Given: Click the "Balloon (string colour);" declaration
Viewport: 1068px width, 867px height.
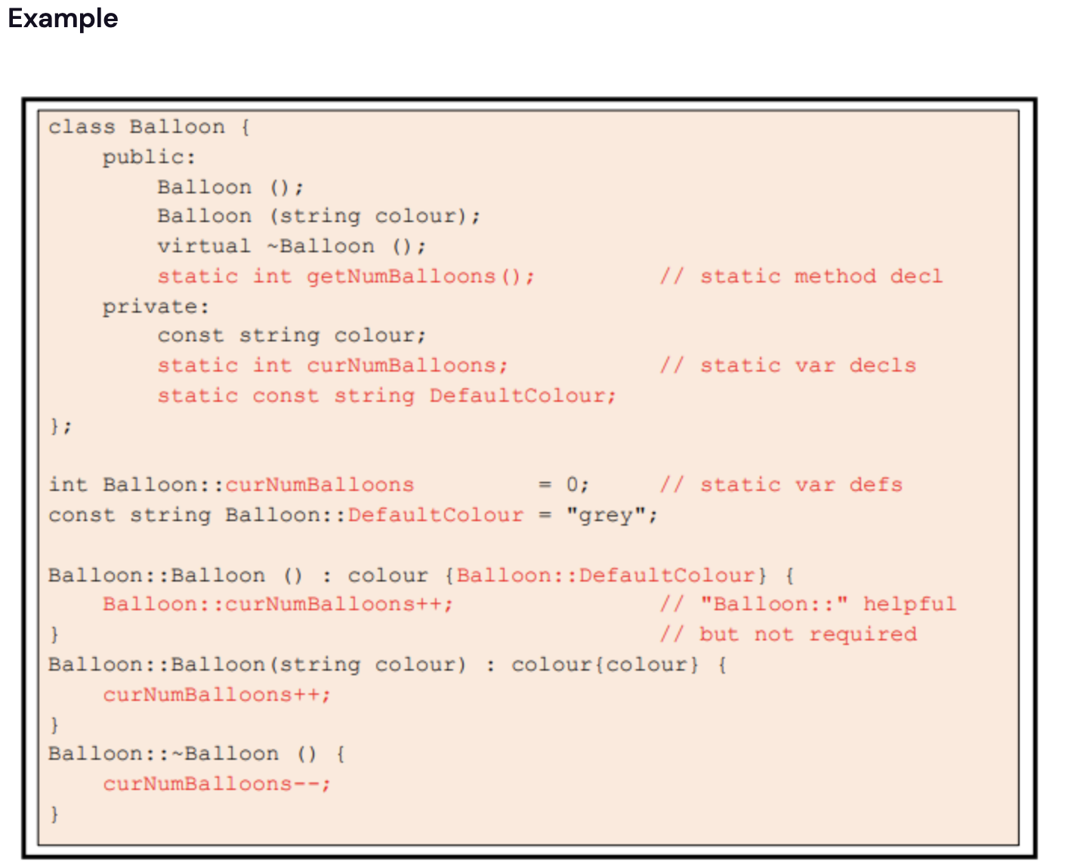Looking at the screenshot, I should click(319, 217).
